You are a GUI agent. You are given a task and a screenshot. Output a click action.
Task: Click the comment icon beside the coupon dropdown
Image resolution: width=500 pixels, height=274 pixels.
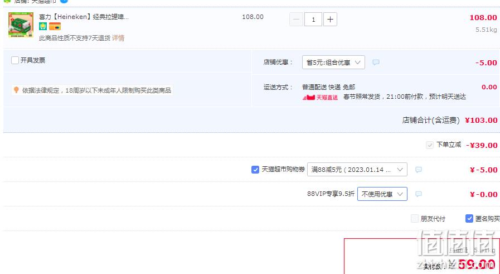click(419, 170)
